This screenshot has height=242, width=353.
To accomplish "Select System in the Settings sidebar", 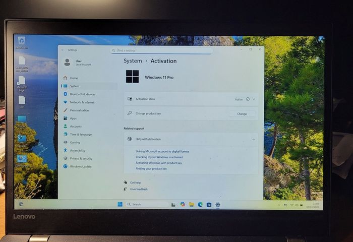I will (x=89, y=86).
